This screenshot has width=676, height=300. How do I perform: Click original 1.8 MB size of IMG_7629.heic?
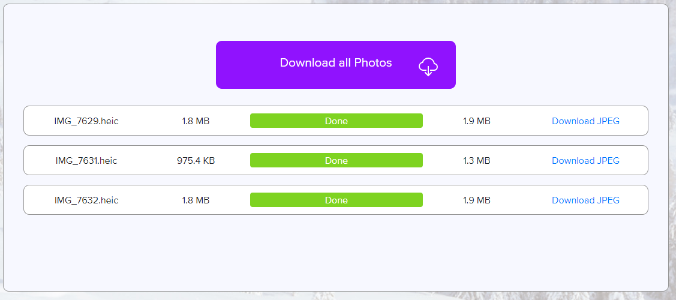click(x=196, y=121)
